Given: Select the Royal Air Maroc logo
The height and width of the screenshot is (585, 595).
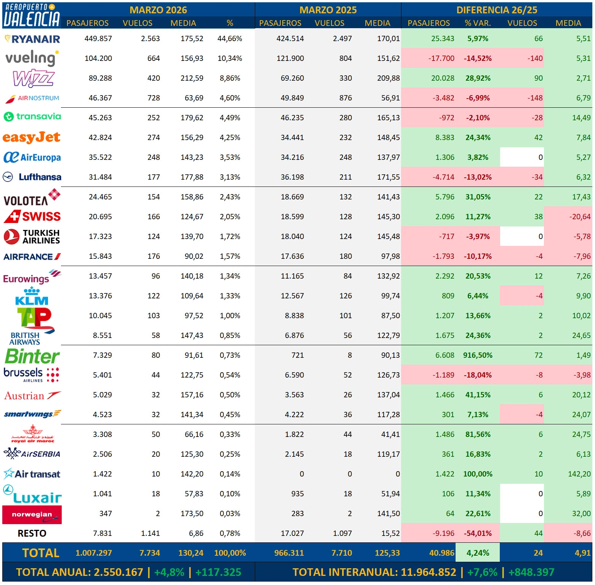Looking at the screenshot, I should [33, 434].
